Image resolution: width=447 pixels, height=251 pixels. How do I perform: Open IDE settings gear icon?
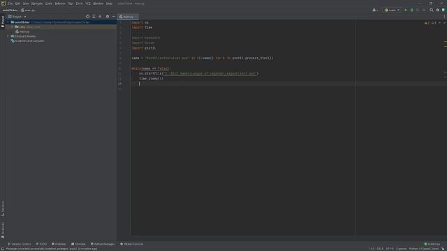pos(438,10)
